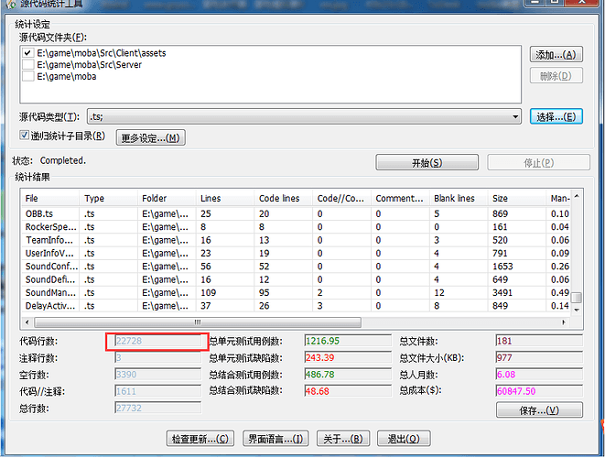Screen dimensions: 605x458
Task: Select the SoundConf... file row
Action: (x=295, y=266)
